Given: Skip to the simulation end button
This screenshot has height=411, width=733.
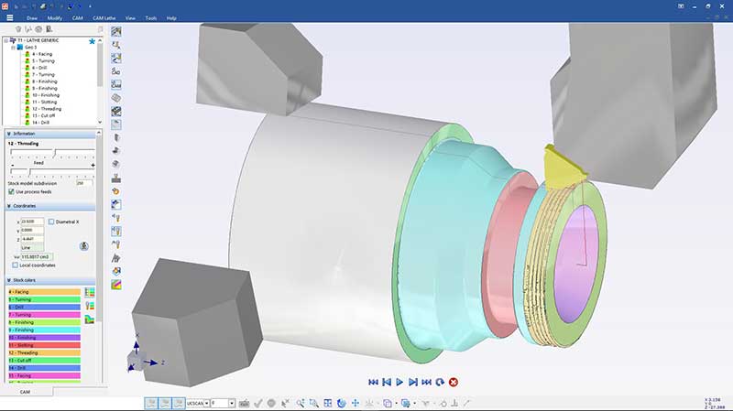Looking at the screenshot, I should pos(426,382).
